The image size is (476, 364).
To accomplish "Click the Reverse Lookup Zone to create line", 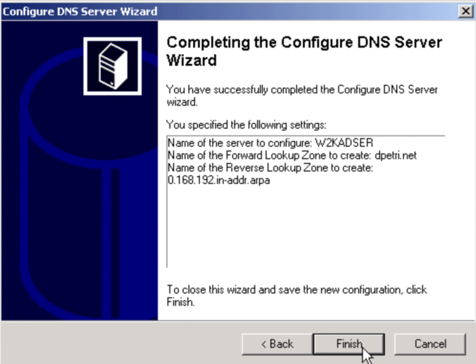I will point(270,168).
